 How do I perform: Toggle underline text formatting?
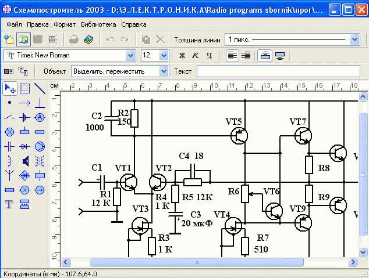210,56
